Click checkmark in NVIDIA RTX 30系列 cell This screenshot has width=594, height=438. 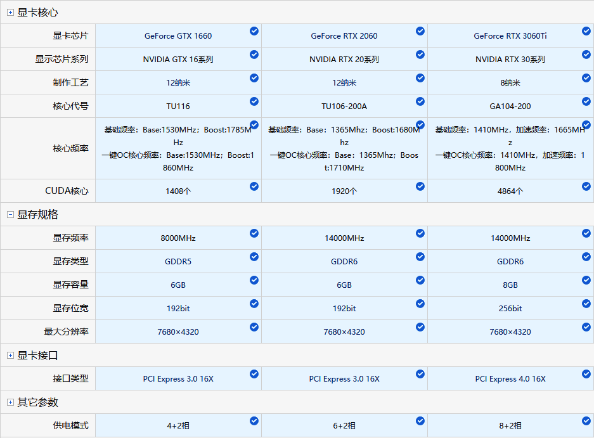pos(586,55)
